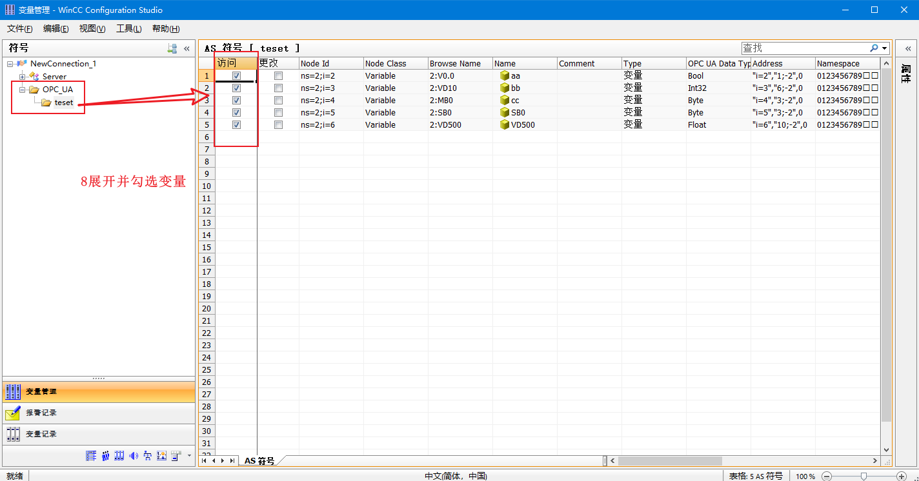Click the 变量记录 binders icon
This screenshot has height=481, width=919.
click(13, 434)
